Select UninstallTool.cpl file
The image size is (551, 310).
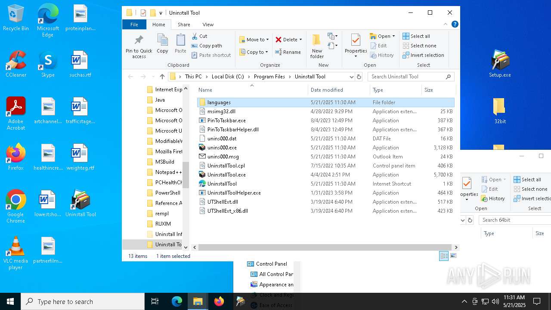(326, 166)
